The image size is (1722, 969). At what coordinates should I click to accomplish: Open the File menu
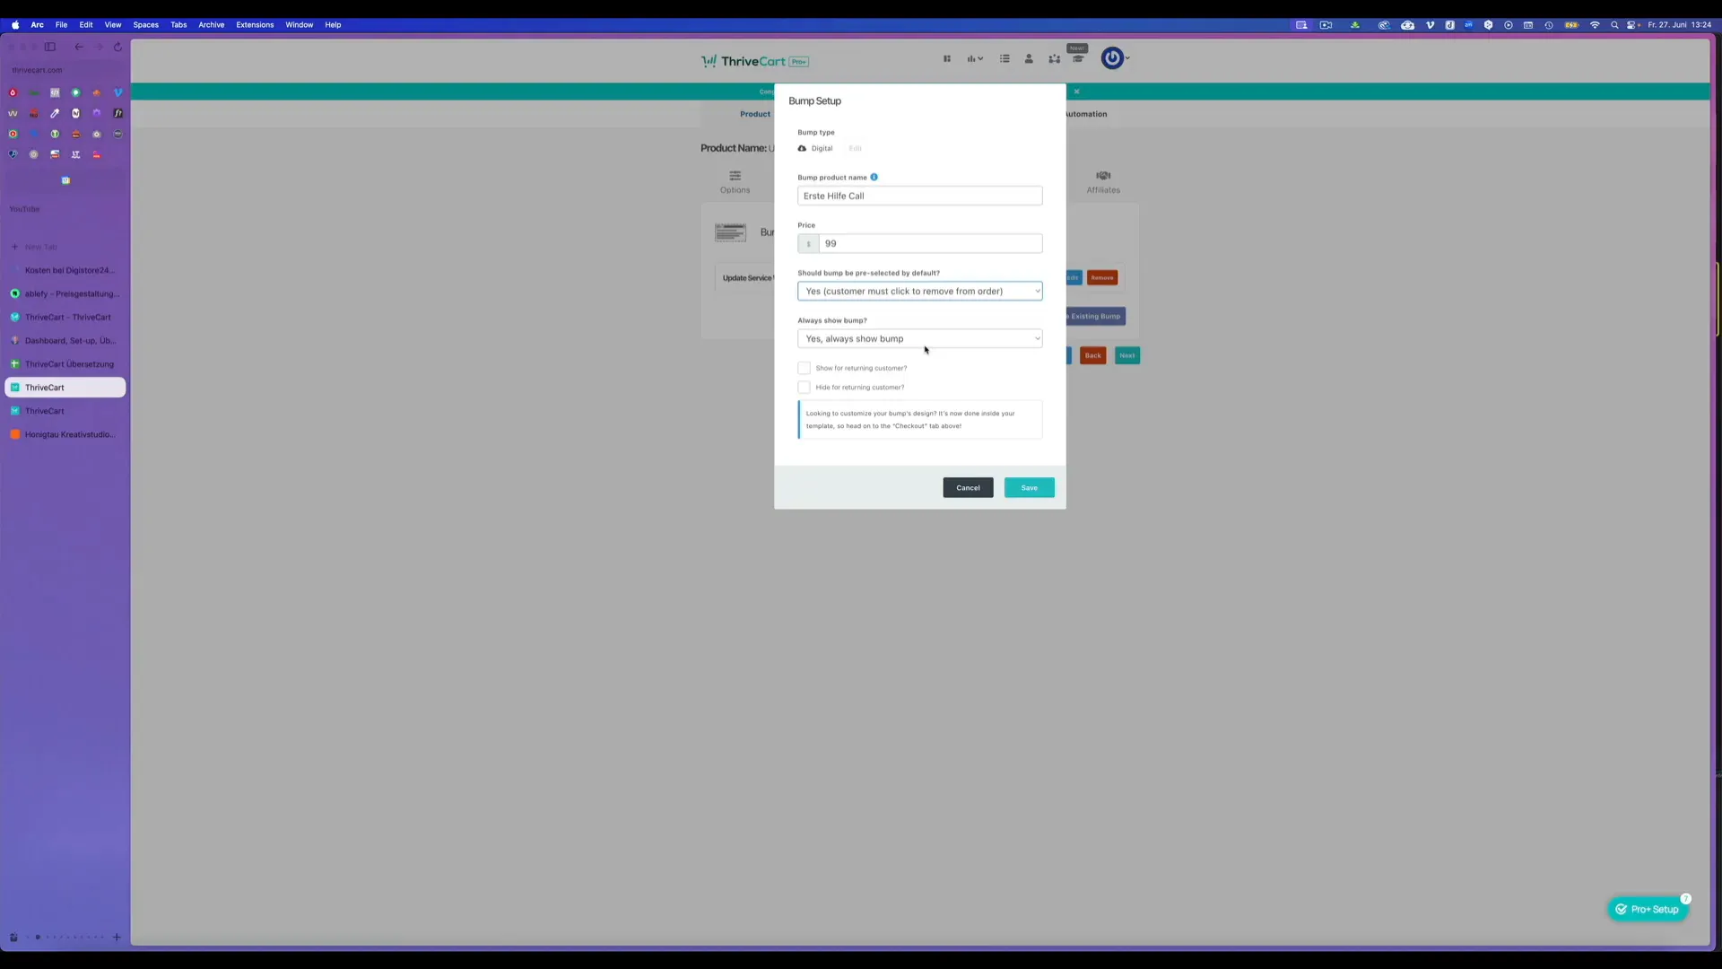(61, 25)
